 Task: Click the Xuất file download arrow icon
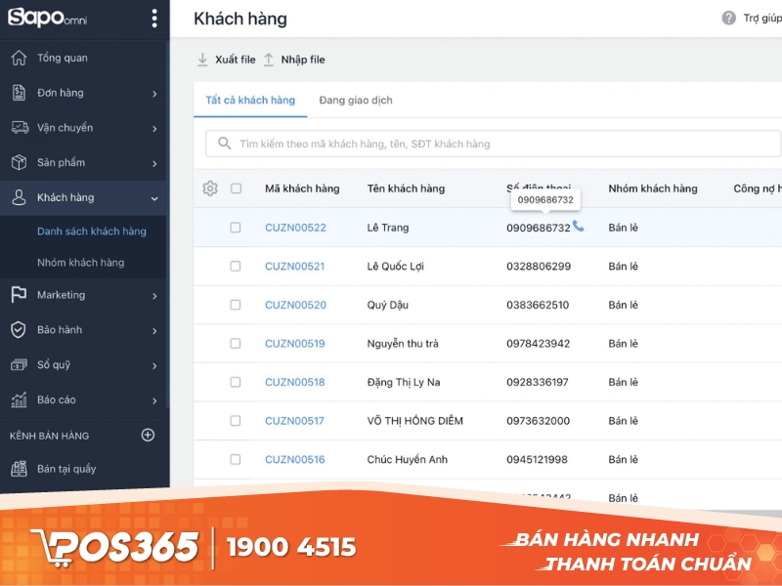(x=202, y=60)
